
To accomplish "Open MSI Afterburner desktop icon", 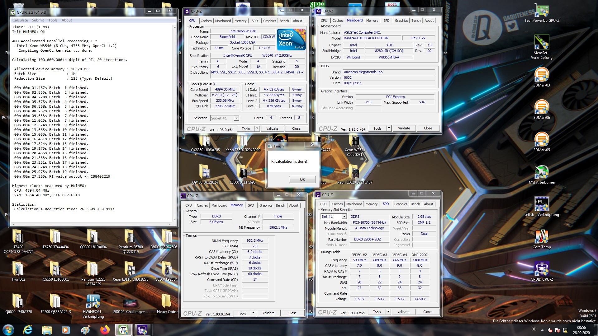I will tap(542, 174).
